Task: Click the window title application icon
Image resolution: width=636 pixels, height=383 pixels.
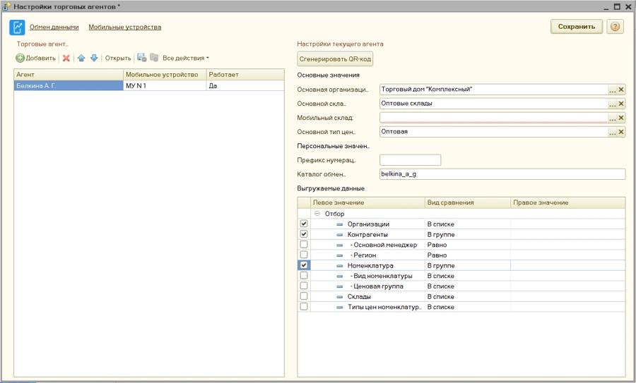Action: click(6, 6)
